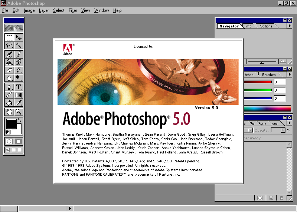The image size is (297, 212).
Task: Select the Paint Bucket tool
Action: pyautogui.click(x=9, y=103)
